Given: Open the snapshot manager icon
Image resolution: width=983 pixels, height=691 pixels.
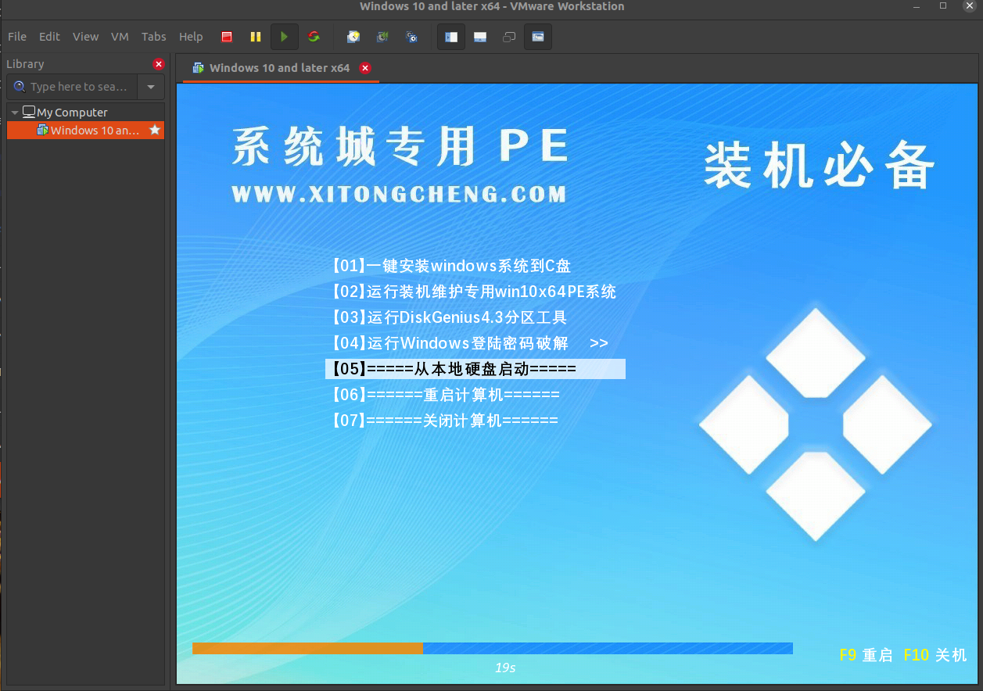Looking at the screenshot, I should 411,37.
